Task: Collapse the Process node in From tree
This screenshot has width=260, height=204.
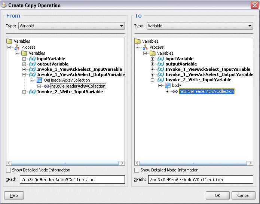Action: point(9,48)
